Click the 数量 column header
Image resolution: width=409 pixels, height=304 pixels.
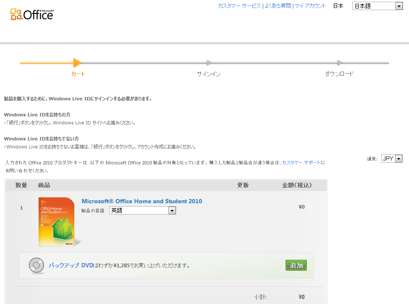(x=21, y=185)
